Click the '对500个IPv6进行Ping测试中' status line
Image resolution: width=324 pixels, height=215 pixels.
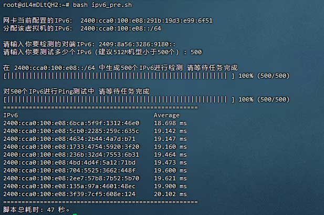coord(49,91)
